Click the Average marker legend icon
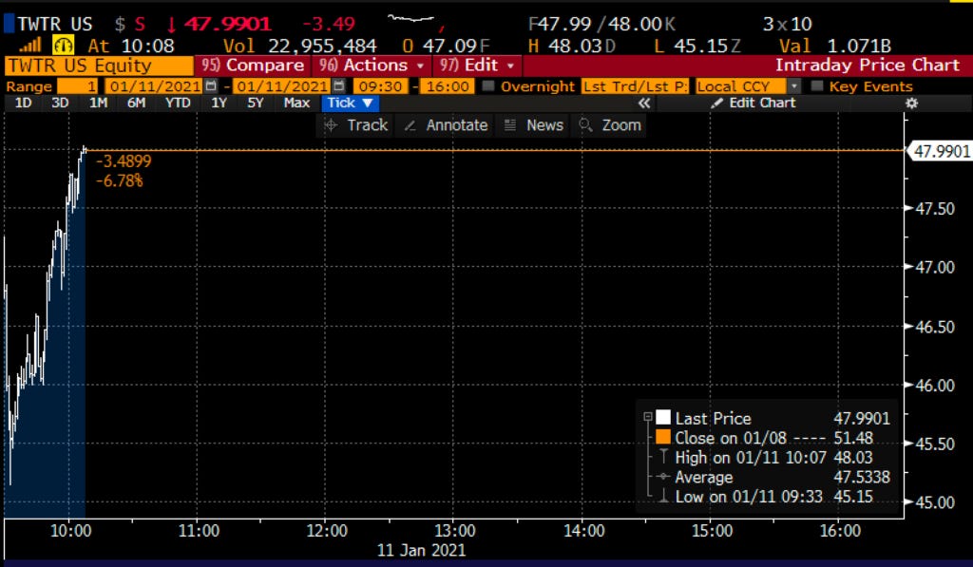This screenshot has height=567, width=973. tap(662, 477)
